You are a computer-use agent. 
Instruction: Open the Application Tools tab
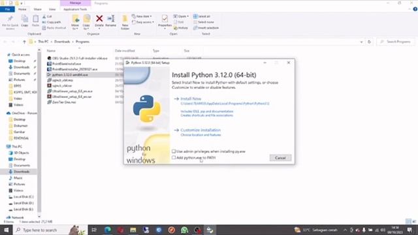(75, 9)
